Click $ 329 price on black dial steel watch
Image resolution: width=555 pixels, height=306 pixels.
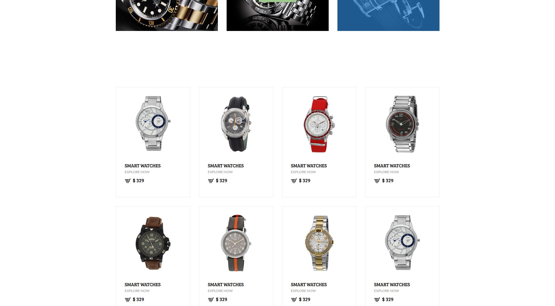[388, 181]
